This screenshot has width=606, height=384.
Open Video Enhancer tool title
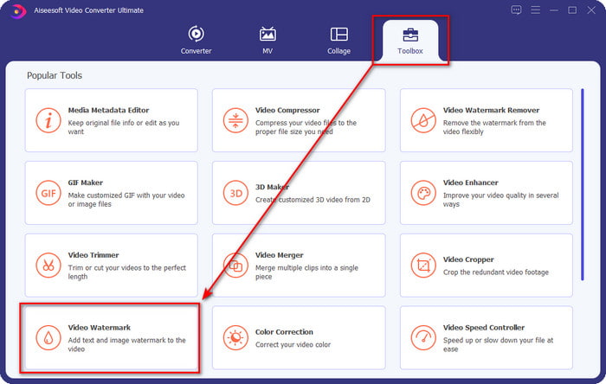coord(470,182)
